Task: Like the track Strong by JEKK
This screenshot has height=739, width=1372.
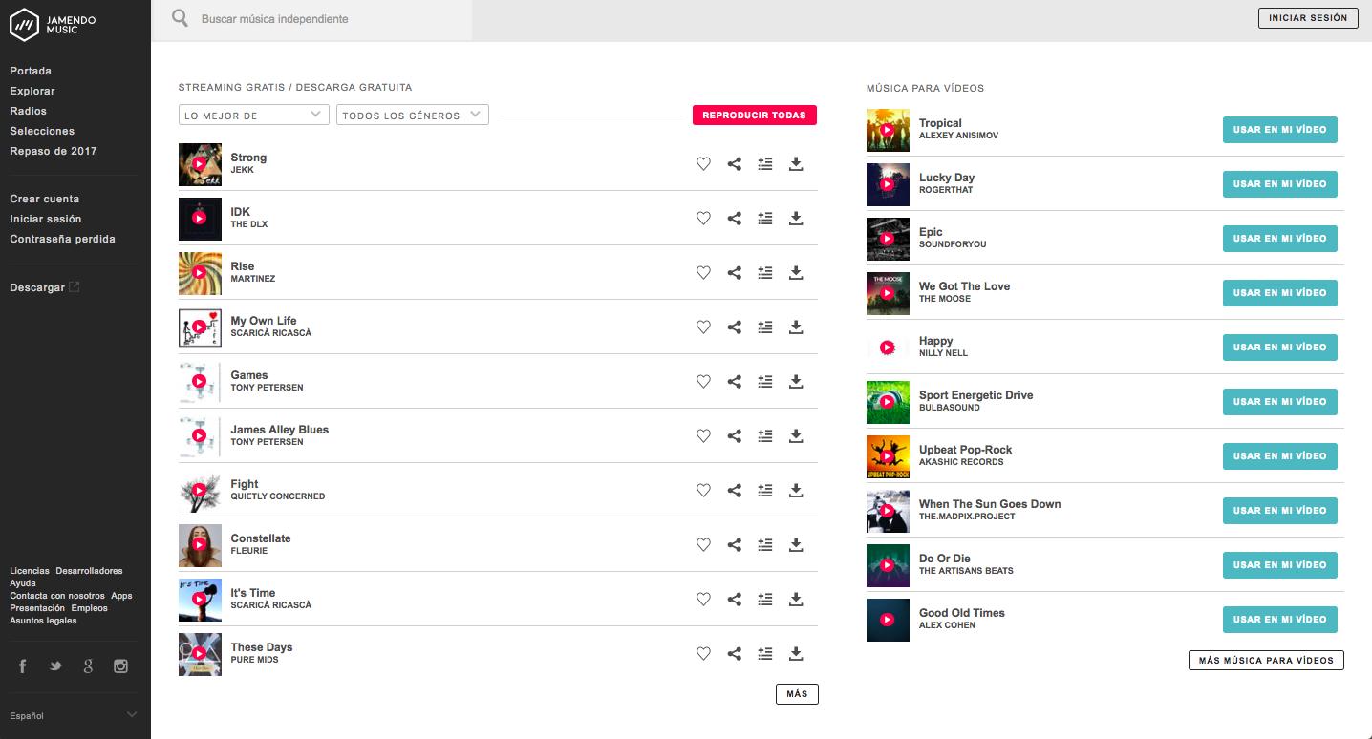Action: click(x=703, y=164)
